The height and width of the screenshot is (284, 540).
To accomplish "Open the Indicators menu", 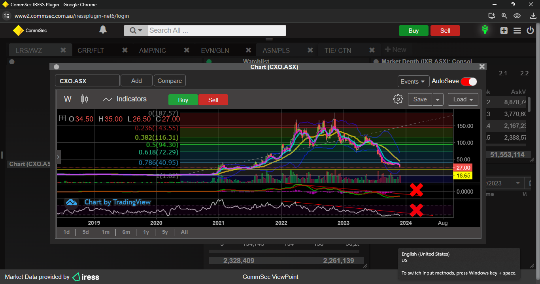I will tap(125, 99).
